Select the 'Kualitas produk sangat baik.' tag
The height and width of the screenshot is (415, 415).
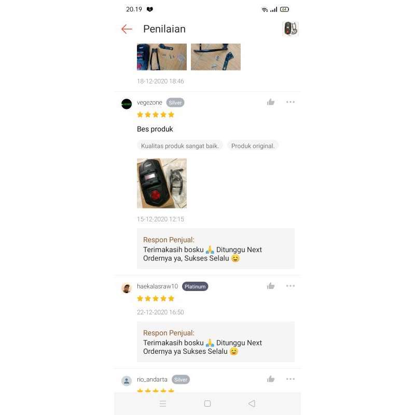pos(180,146)
